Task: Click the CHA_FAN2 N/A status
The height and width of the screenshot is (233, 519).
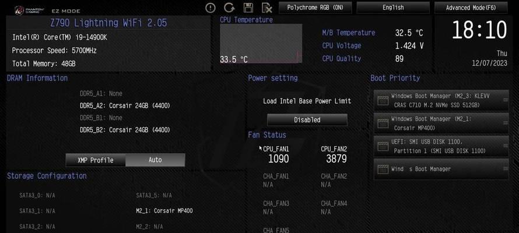Action: [326, 185]
